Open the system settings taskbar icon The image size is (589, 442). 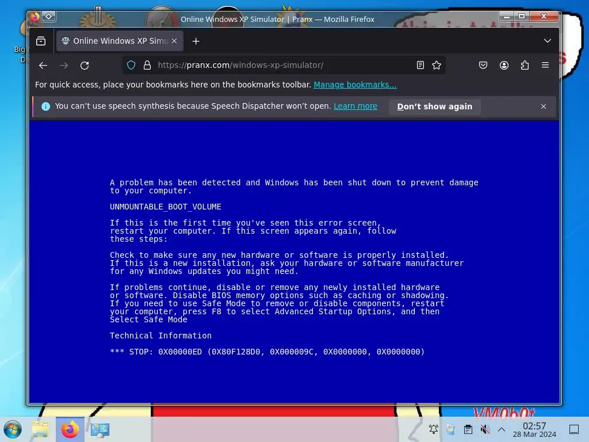pyautogui.click(x=100, y=429)
